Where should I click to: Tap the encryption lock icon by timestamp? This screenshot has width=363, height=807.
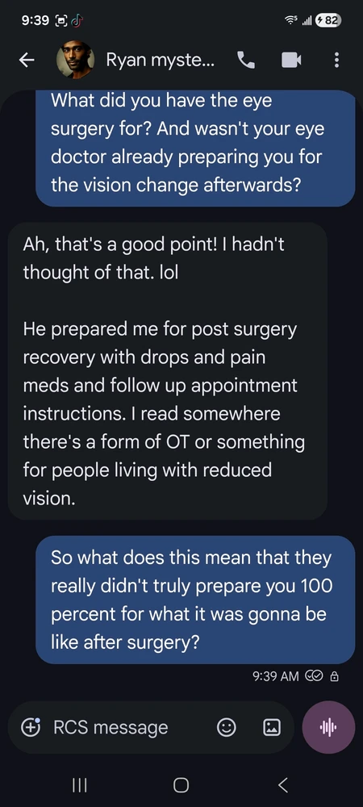click(334, 676)
